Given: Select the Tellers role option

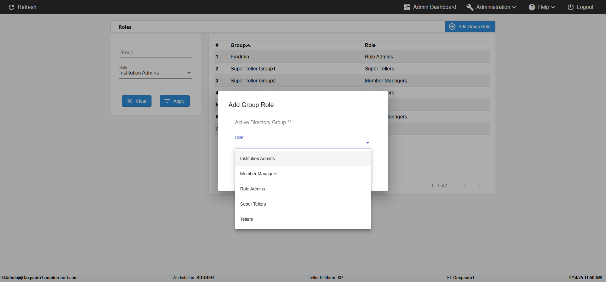Looking at the screenshot, I should point(247,219).
